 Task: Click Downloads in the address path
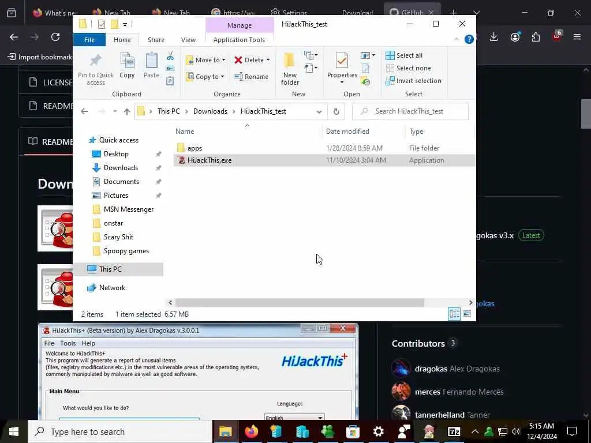[x=210, y=111]
